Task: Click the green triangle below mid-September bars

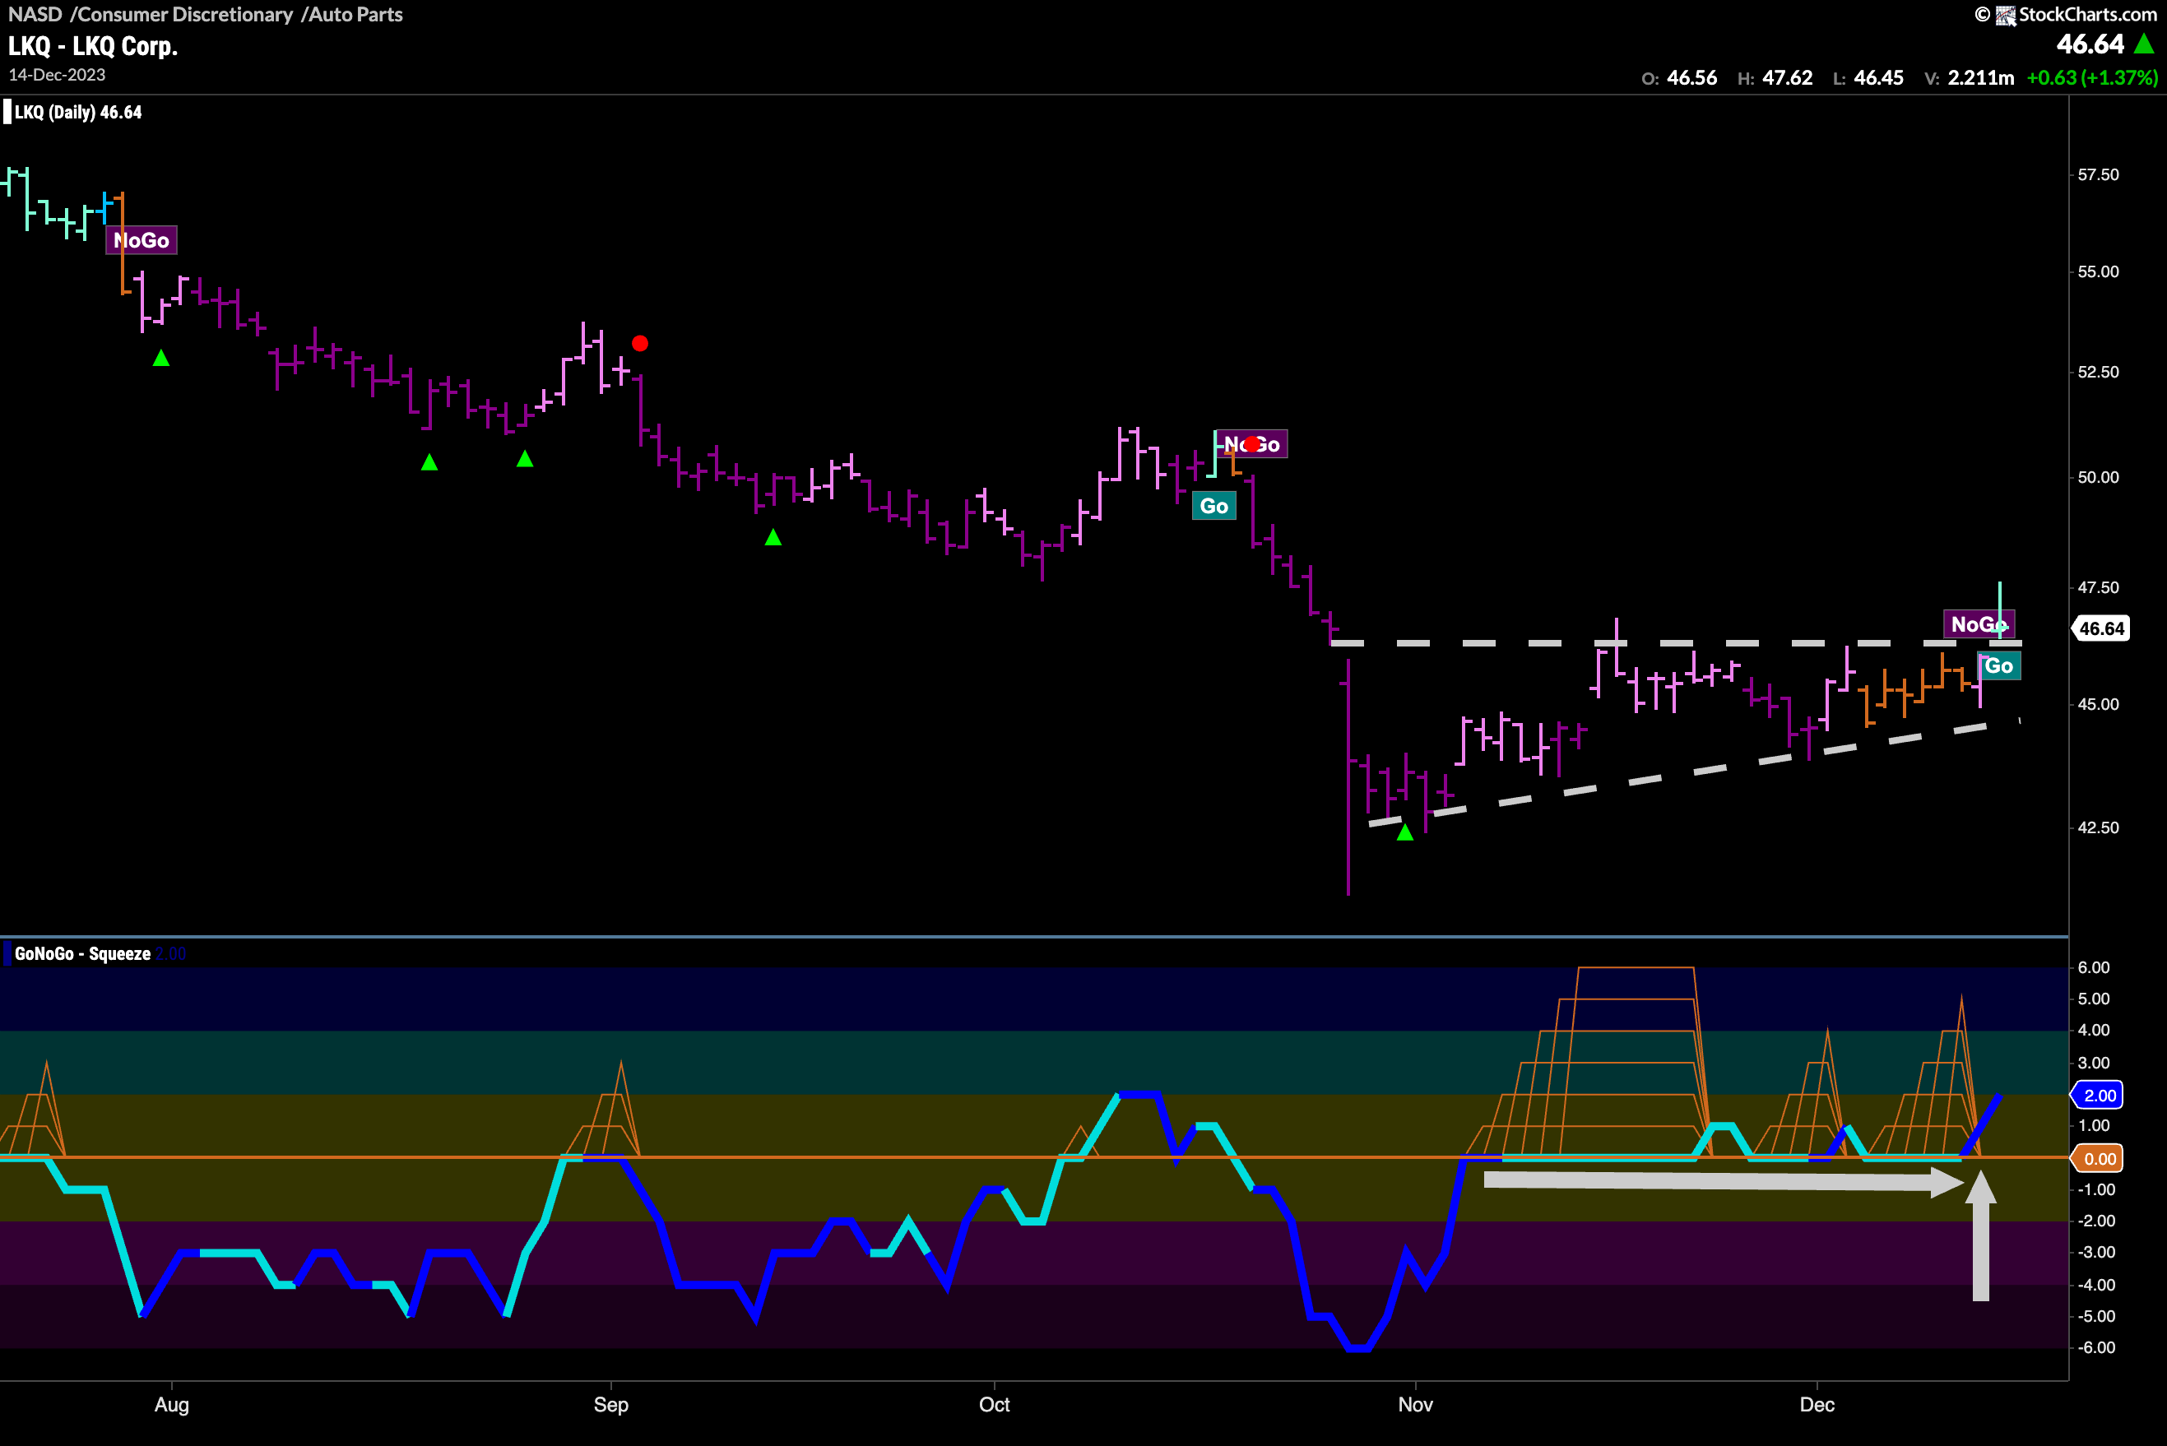Action: click(x=773, y=537)
